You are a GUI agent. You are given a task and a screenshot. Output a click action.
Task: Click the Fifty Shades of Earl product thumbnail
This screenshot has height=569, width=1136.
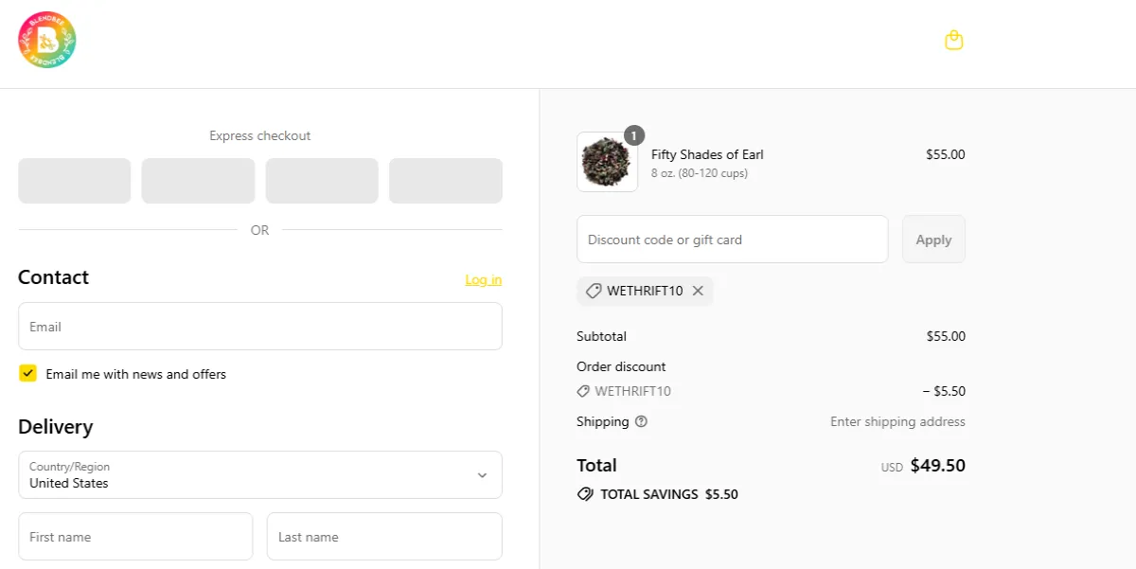(607, 161)
